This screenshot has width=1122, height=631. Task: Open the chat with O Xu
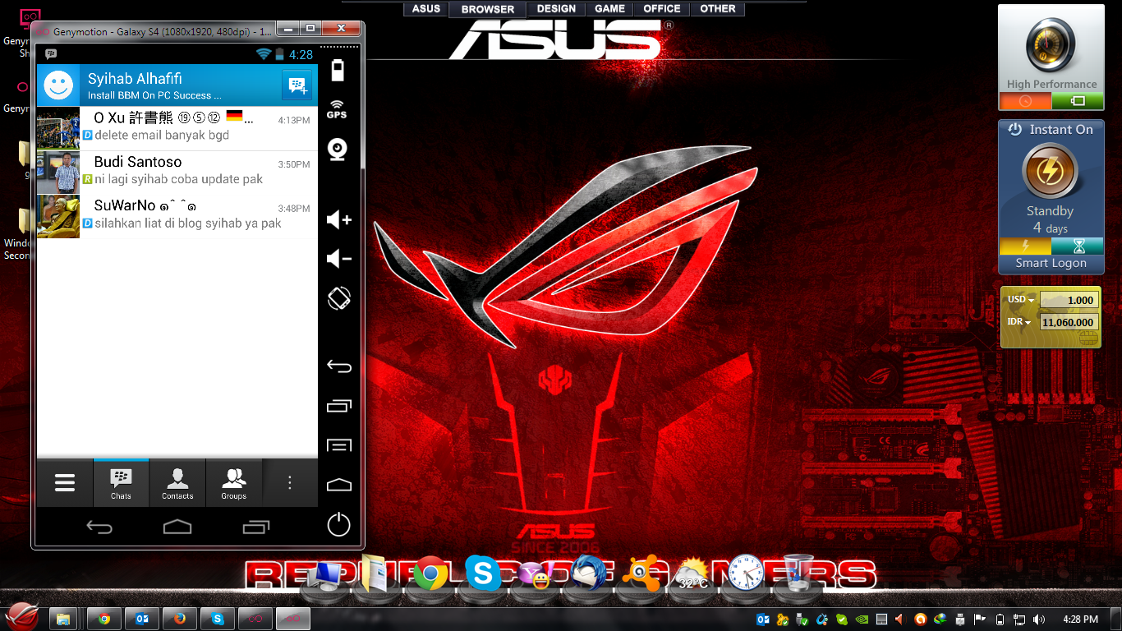point(177,128)
